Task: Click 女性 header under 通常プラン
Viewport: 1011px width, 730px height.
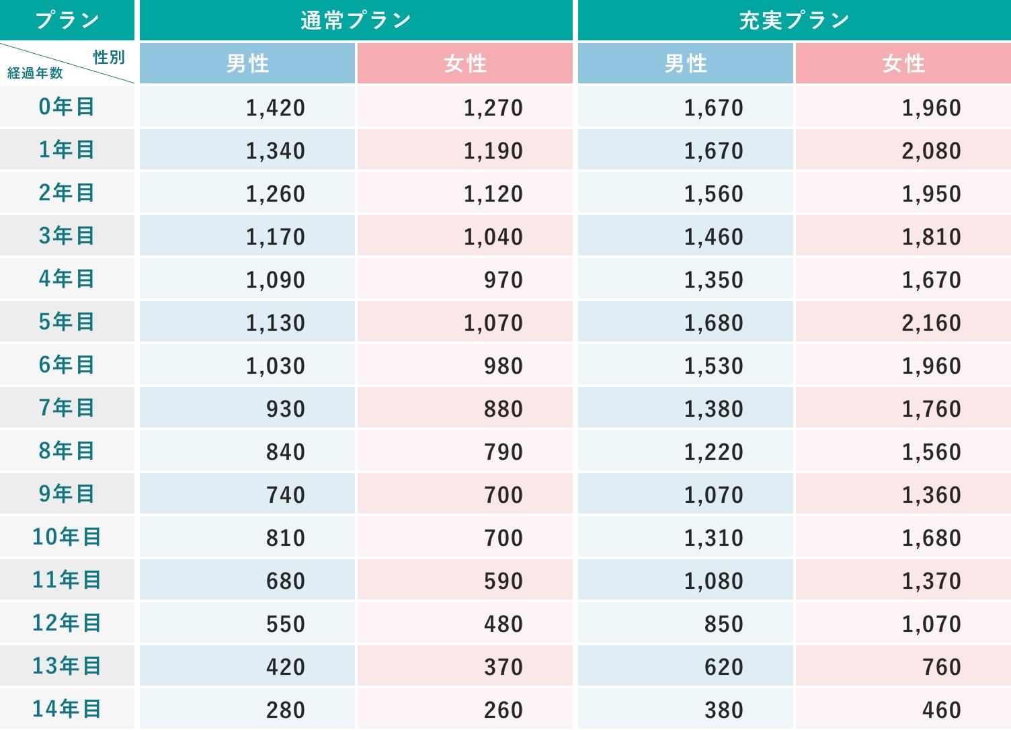Action: point(465,64)
